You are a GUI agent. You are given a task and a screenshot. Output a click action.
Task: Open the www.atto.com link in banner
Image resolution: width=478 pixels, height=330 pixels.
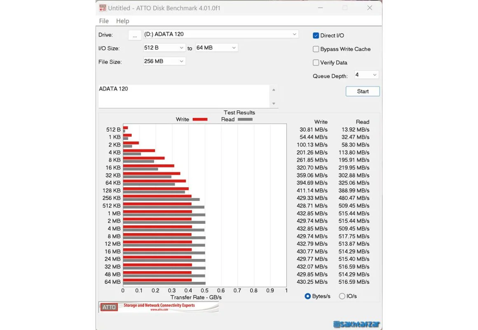pos(159,309)
